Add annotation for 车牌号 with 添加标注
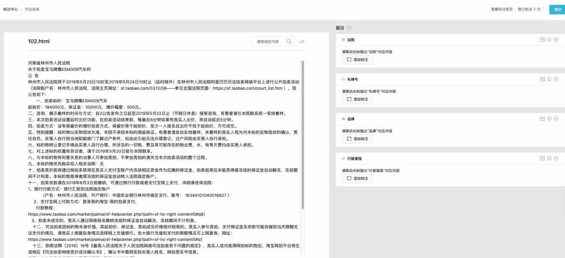565x258 pixels. 358,99
